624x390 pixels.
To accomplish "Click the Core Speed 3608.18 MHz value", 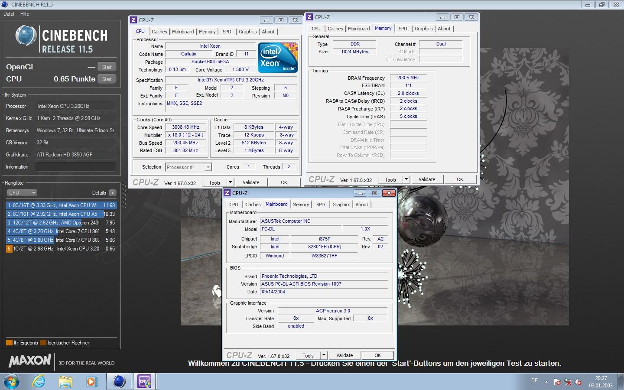I will click(x=185, y=127).
